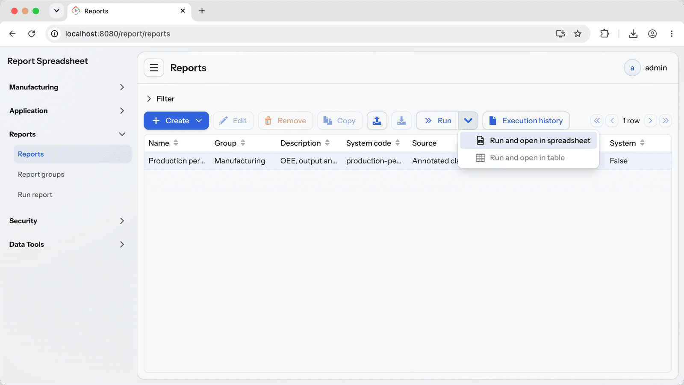Expand the Security menu section

[68, 221]
